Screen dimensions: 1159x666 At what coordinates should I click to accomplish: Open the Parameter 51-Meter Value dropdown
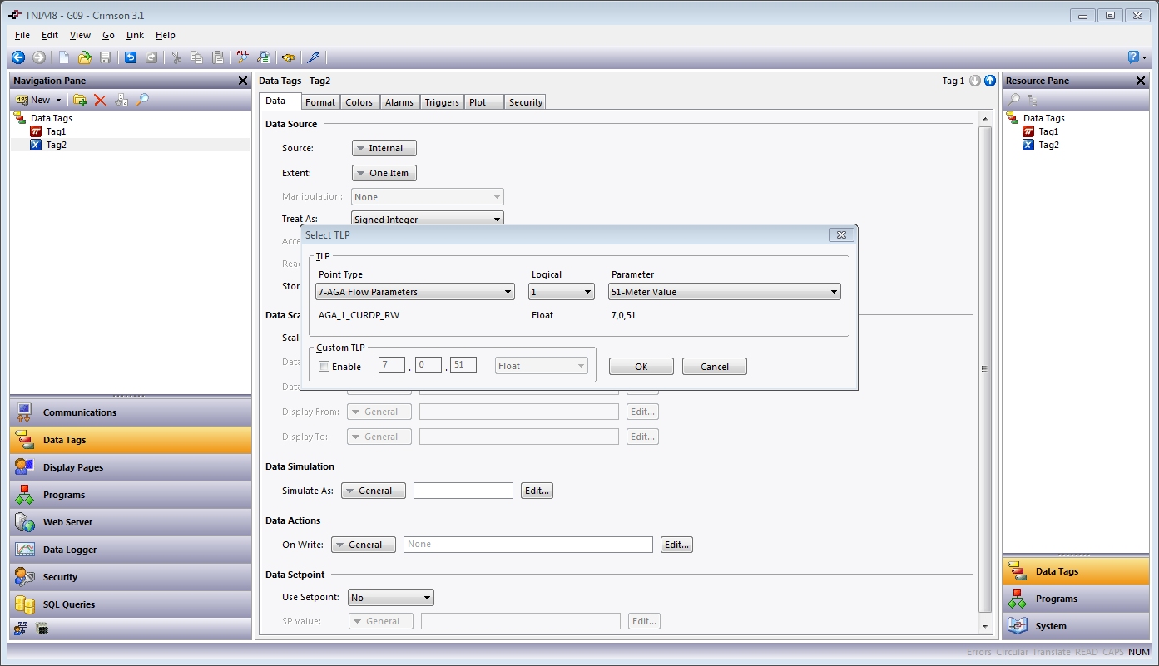coord(725,292)
